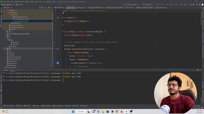Open Task View from the taskbar
Image resolution: width=204 pixels, height=114 pixels.
pyautogui.click(x=89, y=111)
